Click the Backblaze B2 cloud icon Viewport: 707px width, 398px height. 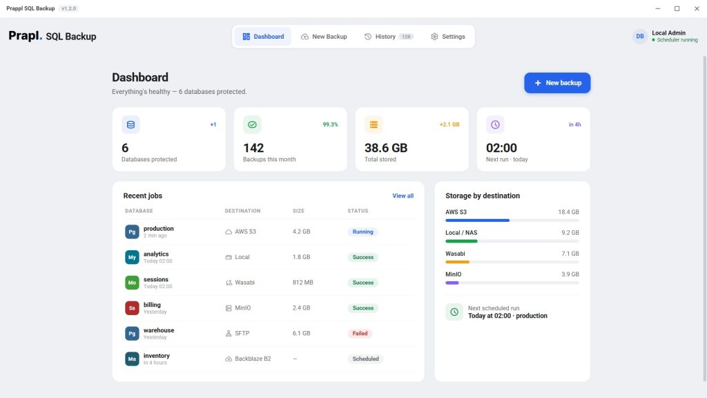click(x=229, y=359)
